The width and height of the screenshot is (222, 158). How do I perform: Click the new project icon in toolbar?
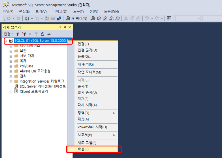(27, 18)
